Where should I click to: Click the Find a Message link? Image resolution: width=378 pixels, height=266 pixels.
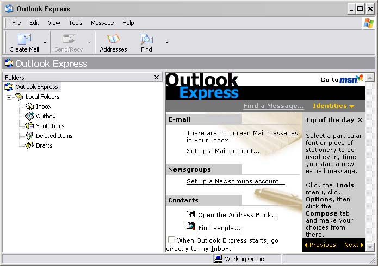tap(274, 106)
